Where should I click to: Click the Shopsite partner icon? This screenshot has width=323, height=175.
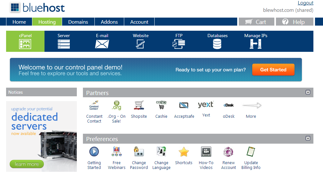pyautogui.click(x=139, y=105)
